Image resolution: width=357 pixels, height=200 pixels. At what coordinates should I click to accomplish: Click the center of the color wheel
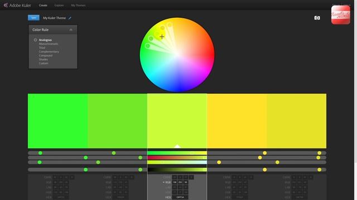[x=177, y=54]
